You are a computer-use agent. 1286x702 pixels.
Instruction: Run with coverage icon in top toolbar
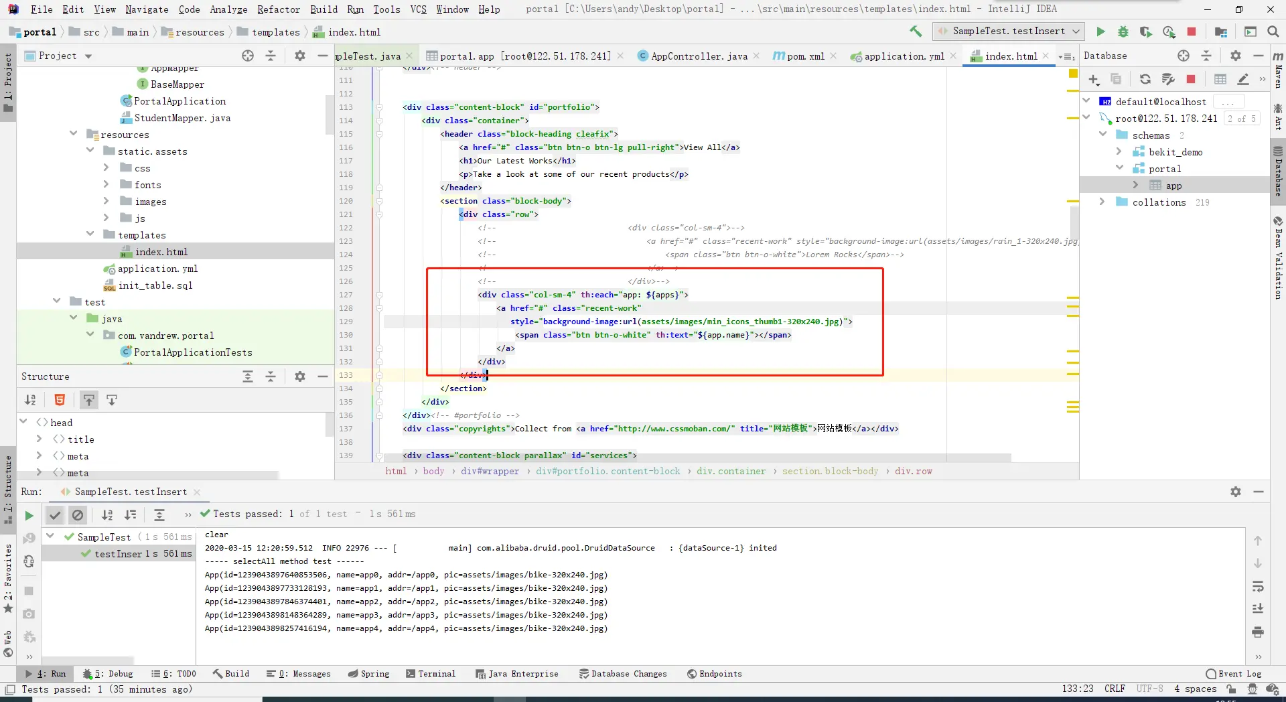[1146, 31]
